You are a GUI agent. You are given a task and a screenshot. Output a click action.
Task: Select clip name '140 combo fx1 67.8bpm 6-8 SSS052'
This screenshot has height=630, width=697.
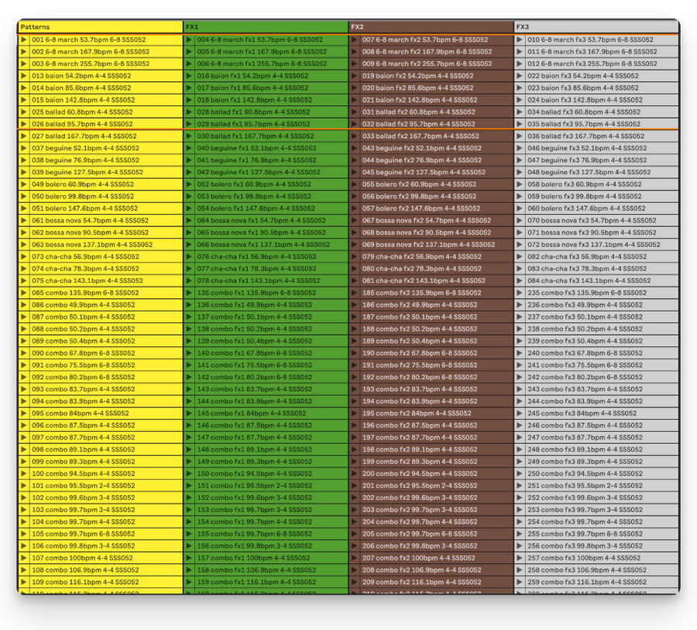255,353
